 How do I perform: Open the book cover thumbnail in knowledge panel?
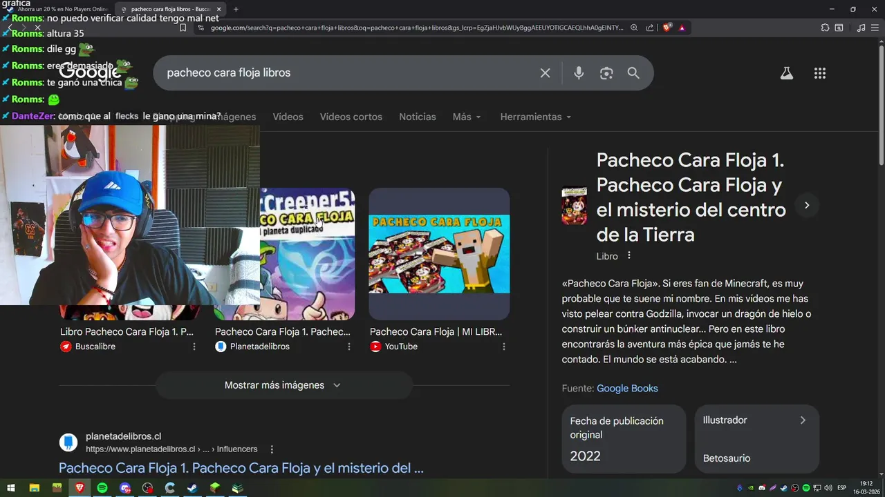click(574, 206)
